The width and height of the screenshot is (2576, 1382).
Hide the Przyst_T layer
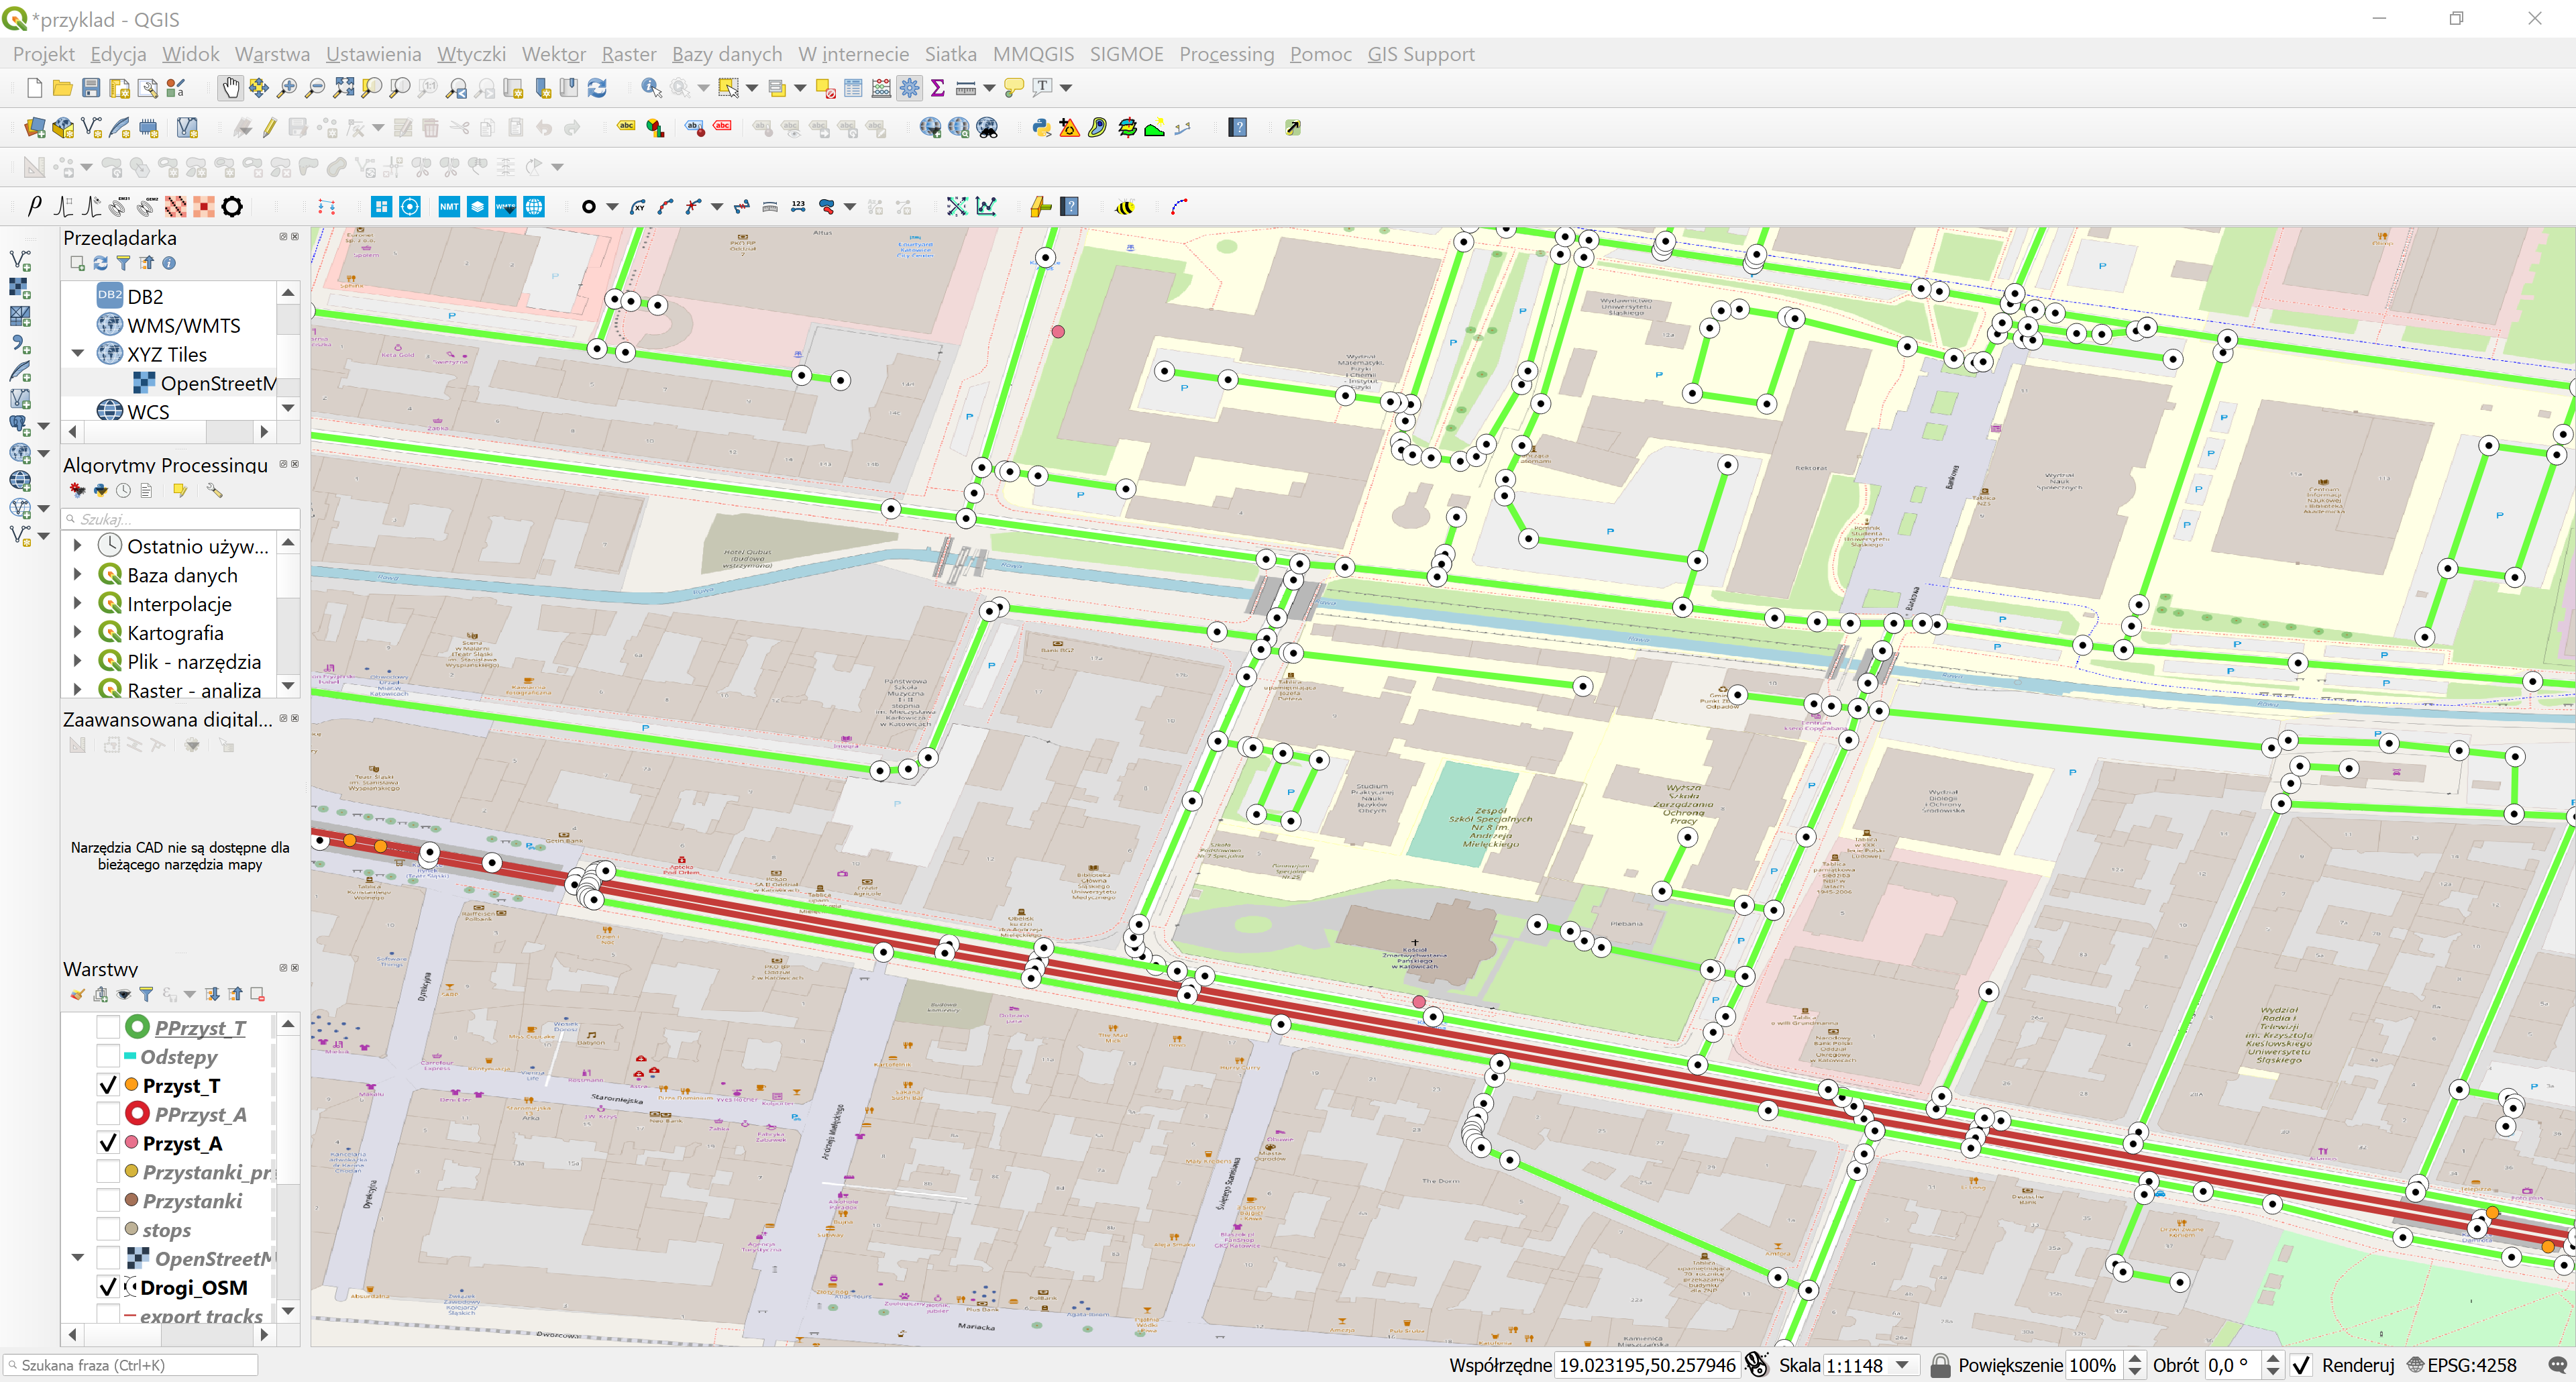coord(109,1085)
